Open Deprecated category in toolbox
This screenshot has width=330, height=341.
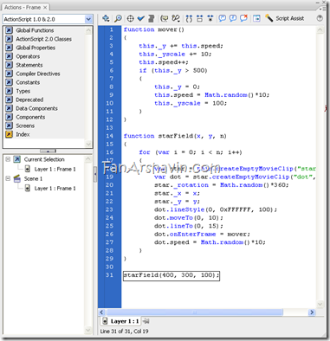(x=29, y=100)
